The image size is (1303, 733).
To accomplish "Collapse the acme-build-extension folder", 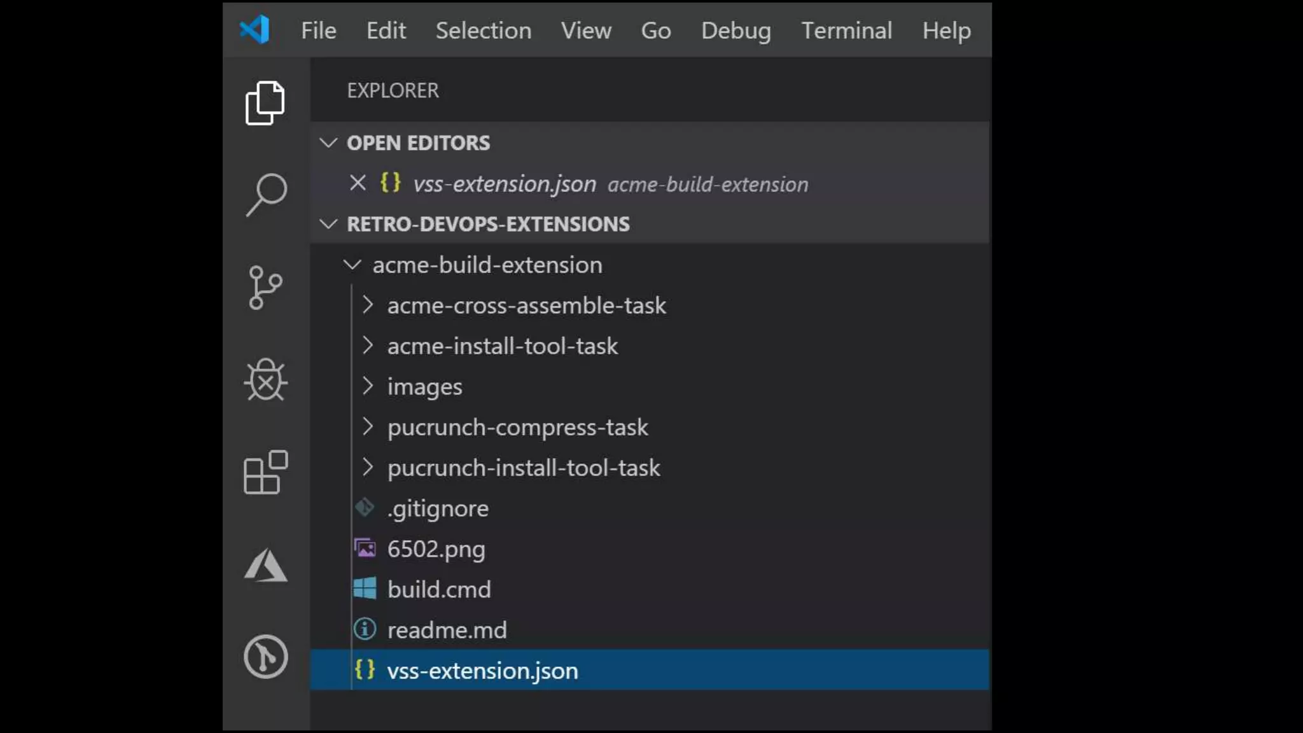I will click(352, 265).
